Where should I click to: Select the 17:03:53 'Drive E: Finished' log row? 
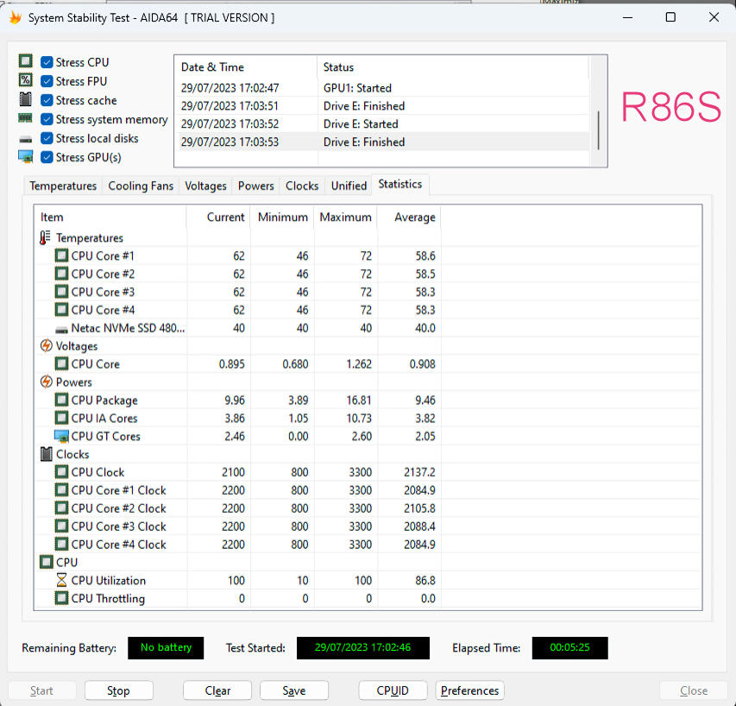point(382,142)
